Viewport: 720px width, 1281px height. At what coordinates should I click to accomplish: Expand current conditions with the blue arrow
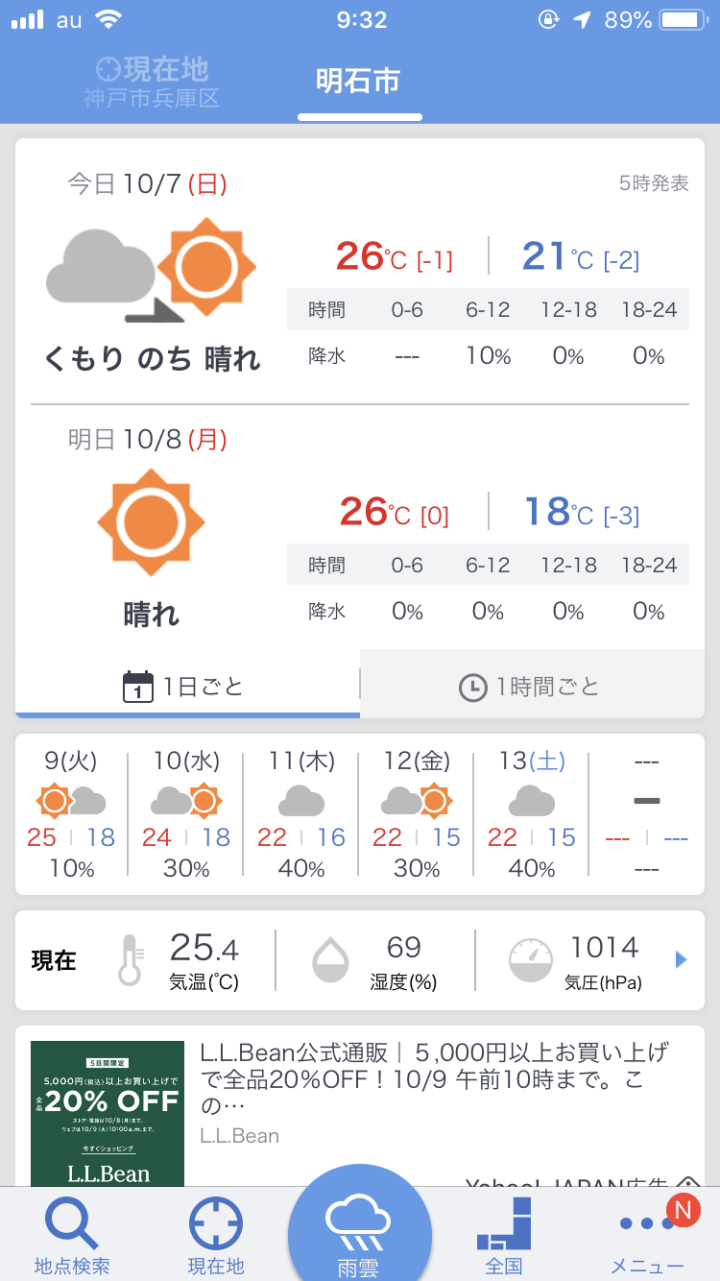pos(682,959)
